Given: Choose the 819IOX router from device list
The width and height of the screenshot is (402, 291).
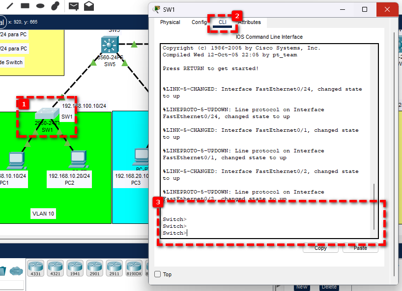Looking at the screenshot, I should tap(134, 268).
